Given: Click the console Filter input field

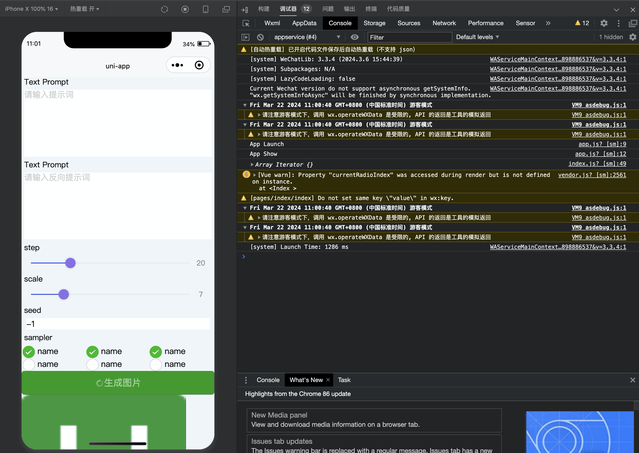Looking at the screenshot, I should click(x=409, y=37).
